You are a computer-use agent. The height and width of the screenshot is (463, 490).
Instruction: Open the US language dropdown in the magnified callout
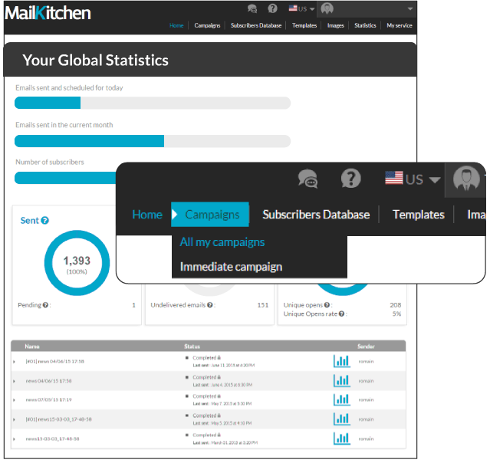[x=413, y=179]
